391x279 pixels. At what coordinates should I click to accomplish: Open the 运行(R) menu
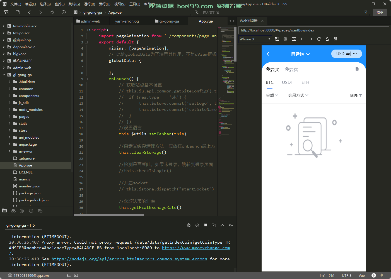[89, 4]
